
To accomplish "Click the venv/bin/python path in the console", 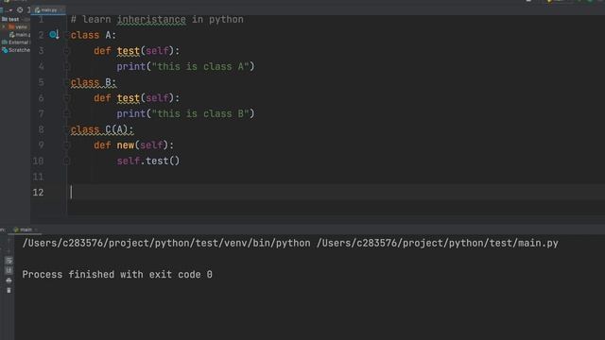I will pyautogui.click(x=166, y=244).
